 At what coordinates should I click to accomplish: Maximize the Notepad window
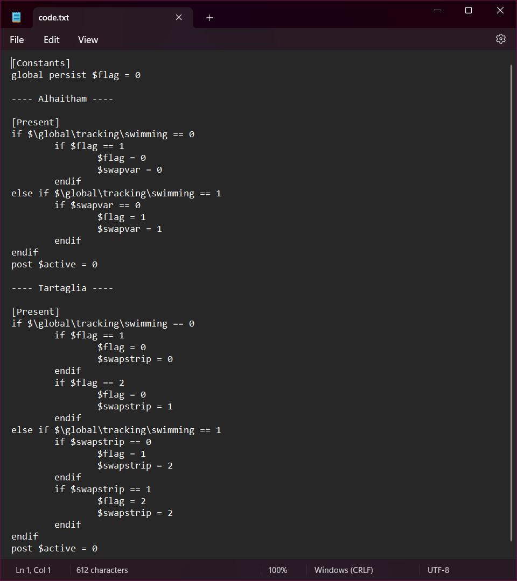click(x=469, y=10)
